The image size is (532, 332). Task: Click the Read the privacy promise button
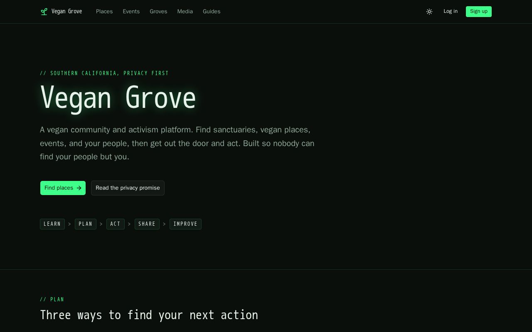(128, 188)
